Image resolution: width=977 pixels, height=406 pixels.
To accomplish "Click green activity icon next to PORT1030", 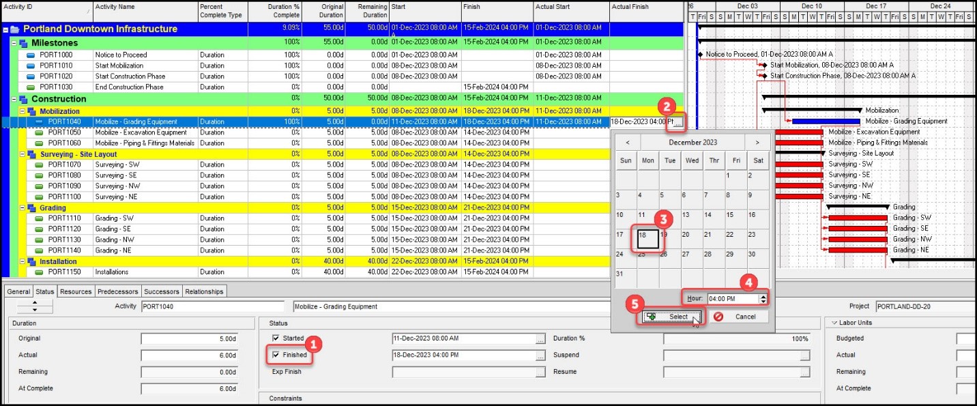I will coord(31,87).
